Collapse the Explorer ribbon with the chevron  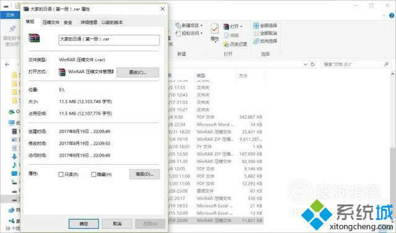pos(384,15)
